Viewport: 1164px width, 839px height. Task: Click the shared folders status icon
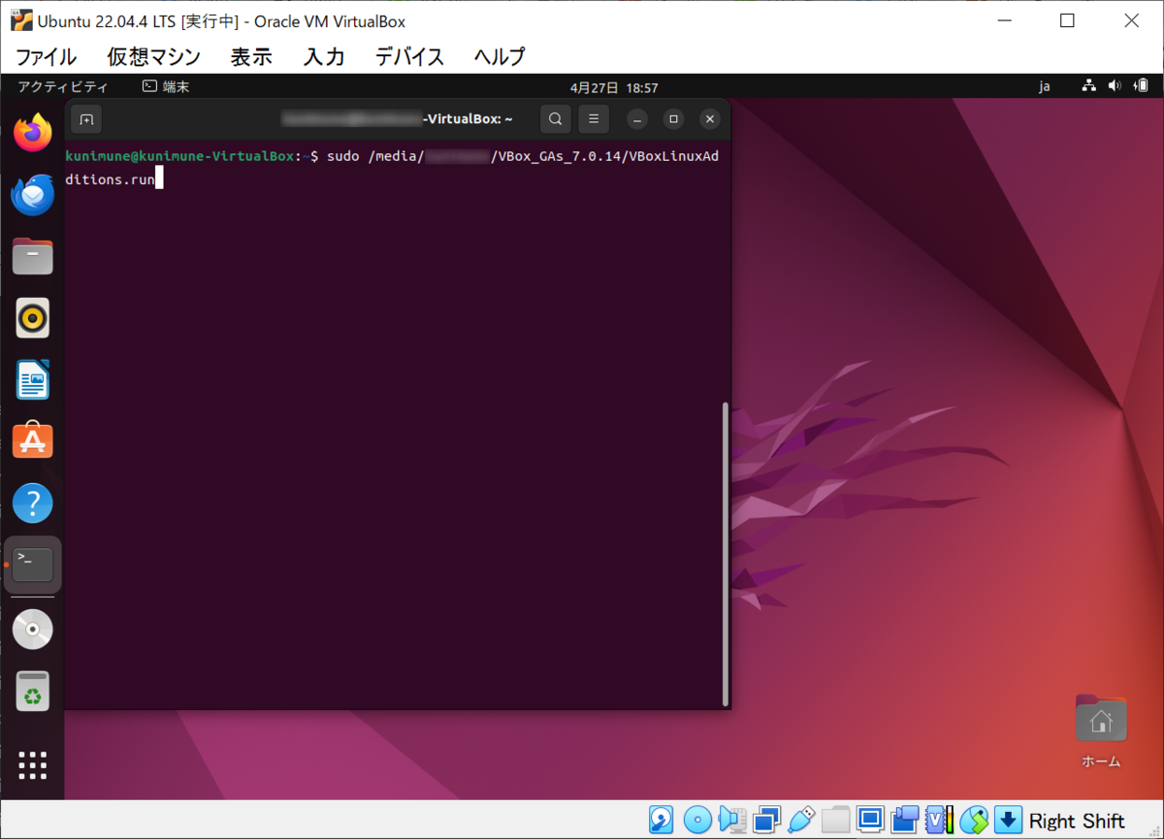[x=835, y=820]
